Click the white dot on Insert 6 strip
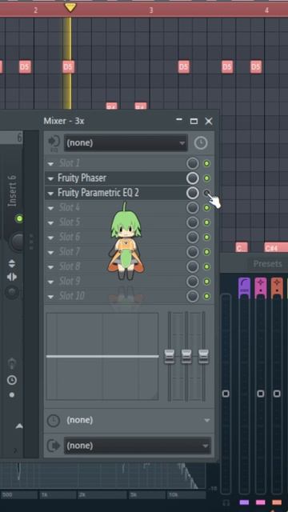The height and width of the screenshot is (512, 288). point(12,394)
